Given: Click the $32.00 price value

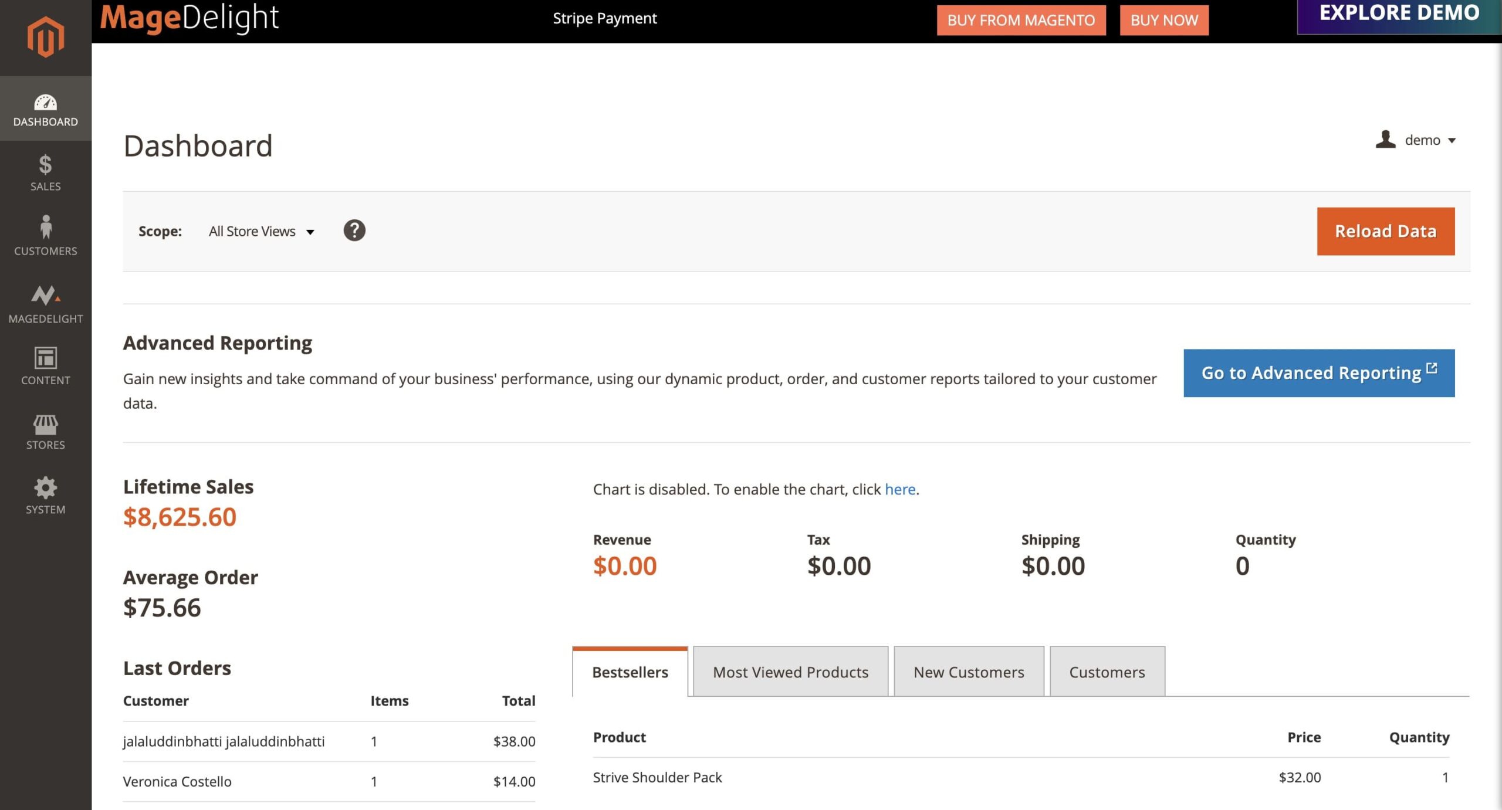Looking at the screenshot, I should (x=1300, y=777).
